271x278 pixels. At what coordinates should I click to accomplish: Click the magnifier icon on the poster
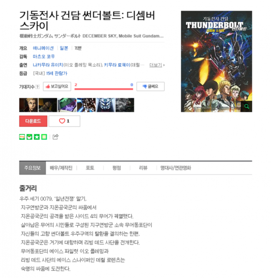[247, 106]
